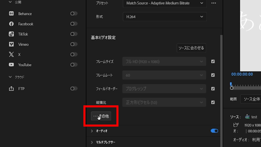
Task: Open フレームサイズ dropdown
Action: pos(164,62)
